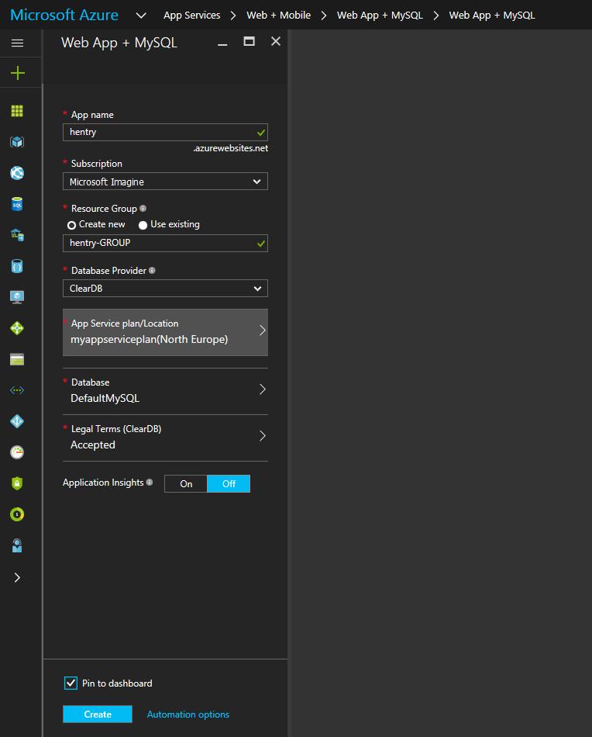Open Azure Active Directory icon
Image resolution: width=592 pixels, height=737 pixels.
coord(17,421)
